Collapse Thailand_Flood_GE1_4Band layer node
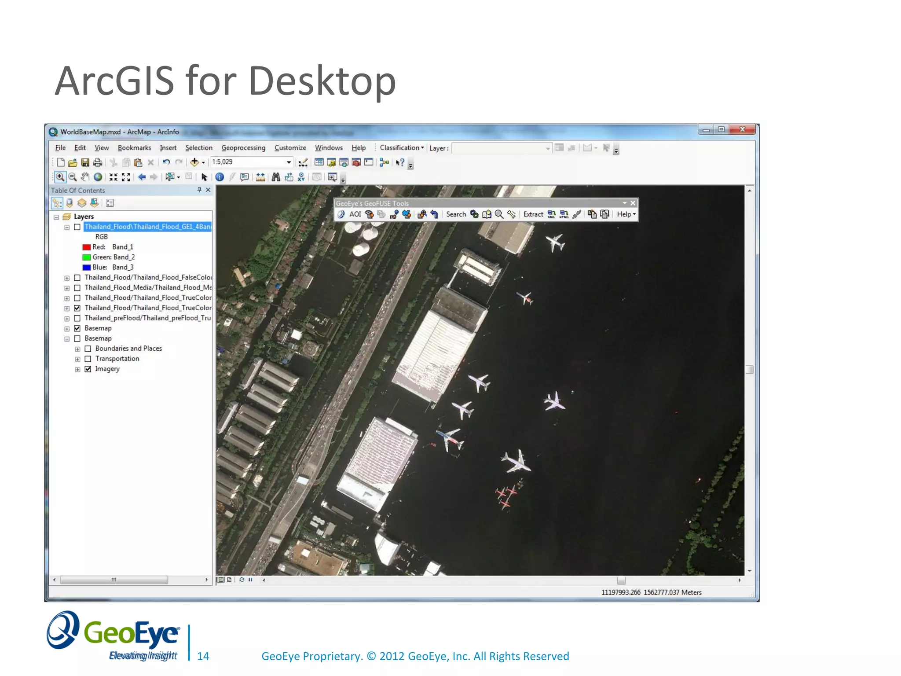 click(67, 228)
